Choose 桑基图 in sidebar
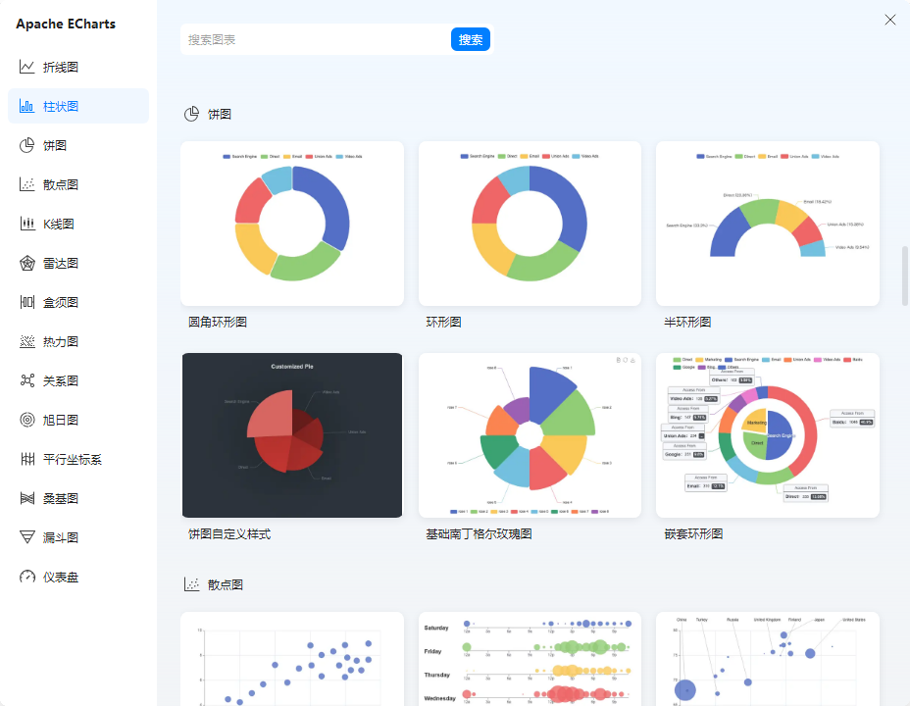 pyautogui.click(x=78, y=498)
